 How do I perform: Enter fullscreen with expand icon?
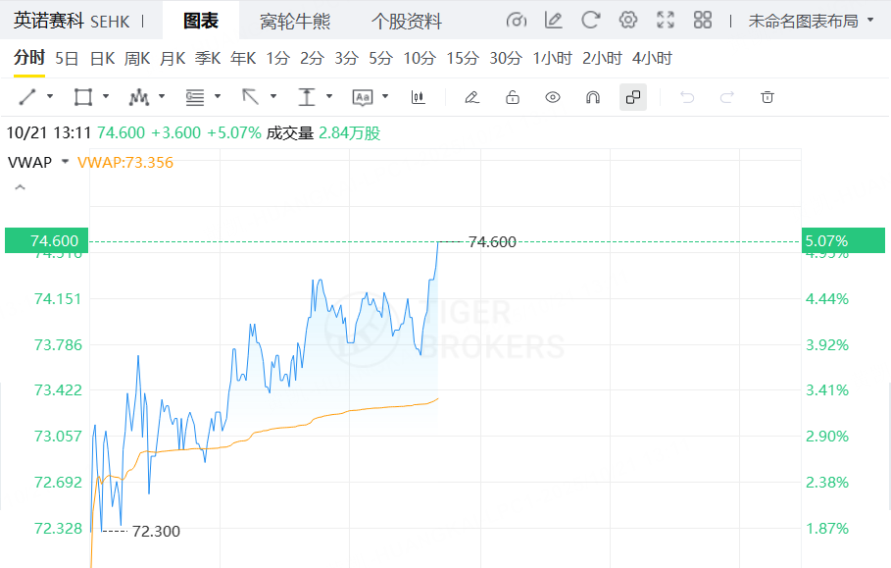pyautogui.click(x=666, y=21)
